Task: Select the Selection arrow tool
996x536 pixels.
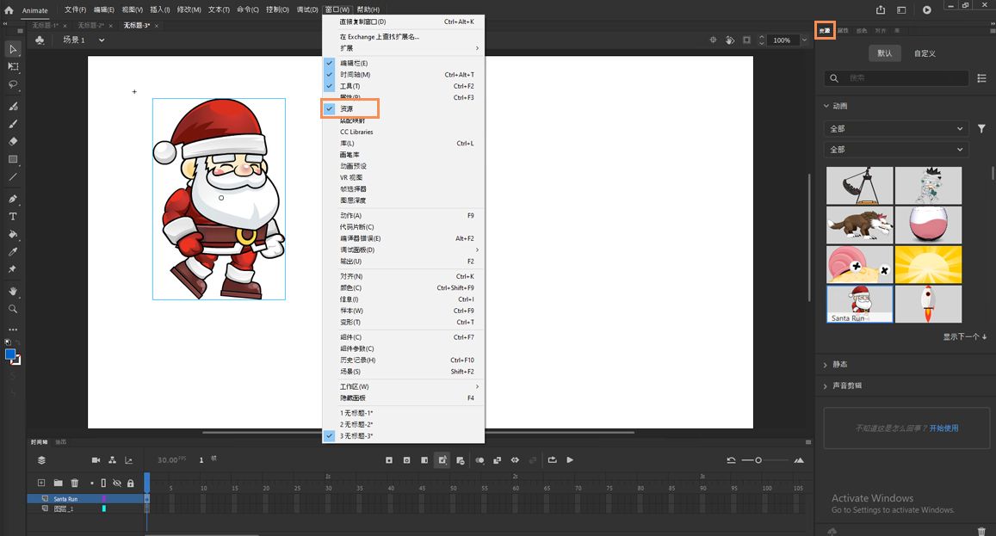Action: coord(13,49)
